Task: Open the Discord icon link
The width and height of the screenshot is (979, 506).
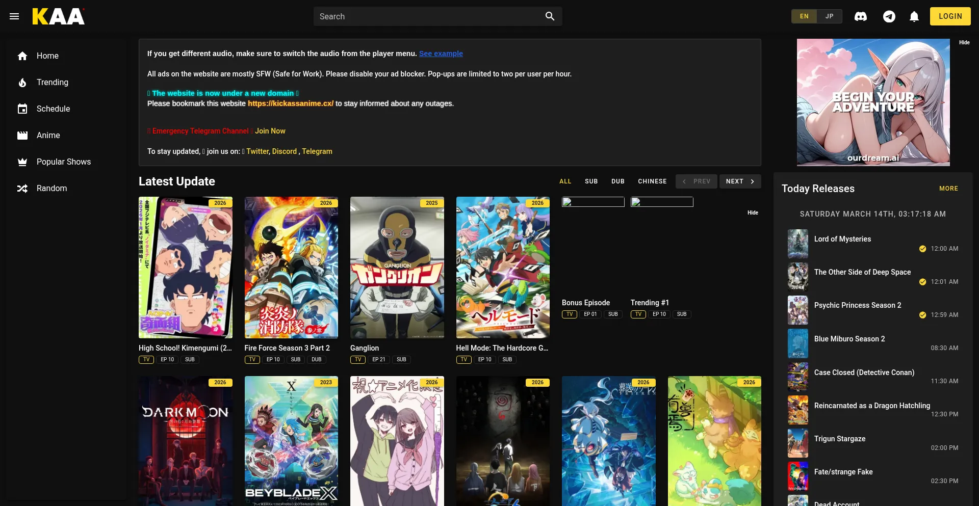Action: pos(861,16)
